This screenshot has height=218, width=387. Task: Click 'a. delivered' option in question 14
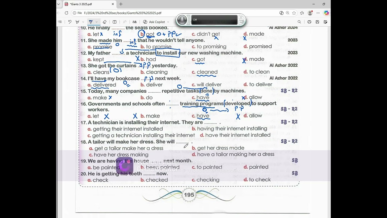[x=102, y=85]
